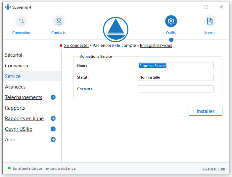
Task: Click the Nom field with SupremoService
Action: tap(176, 66)
